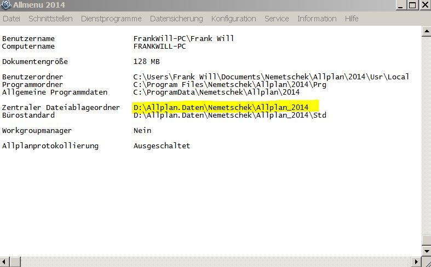The height and width of the screenshot is (267, 431).
Task: Maximize the Allmenu 2014 window
Action: (x=412, y=5)
